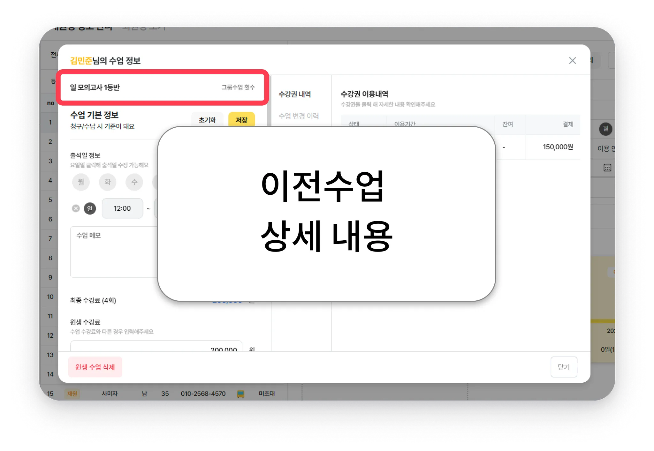
Task: Toggle Wednesday (수) attendance day
Action: (x=134, y=182)
